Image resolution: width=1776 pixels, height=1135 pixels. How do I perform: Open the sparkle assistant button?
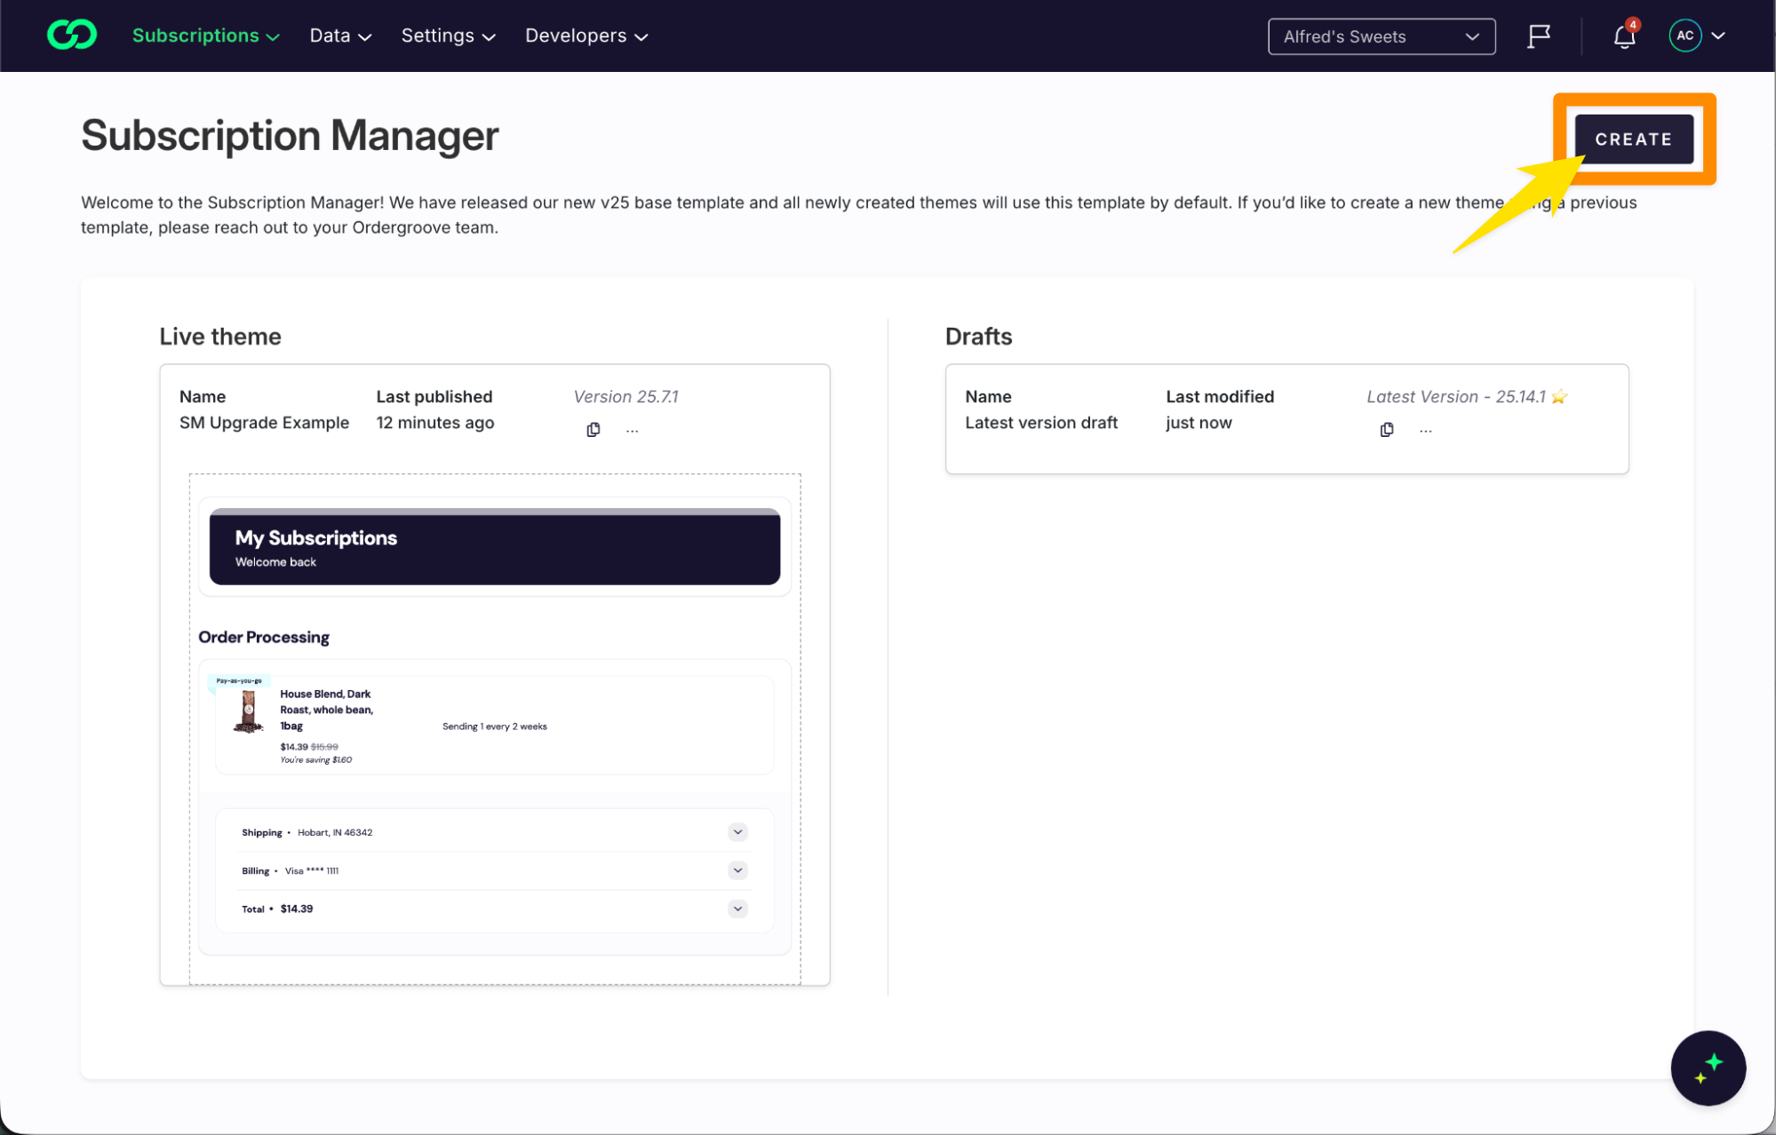(x=1708, y=1068)
